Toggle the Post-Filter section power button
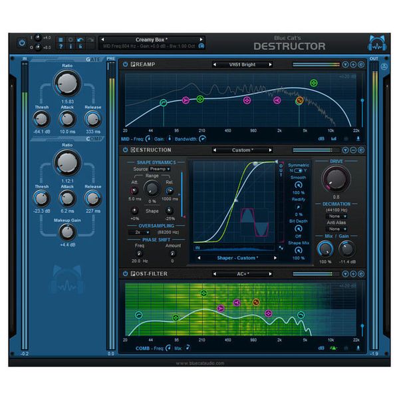 tap(125, 274)
